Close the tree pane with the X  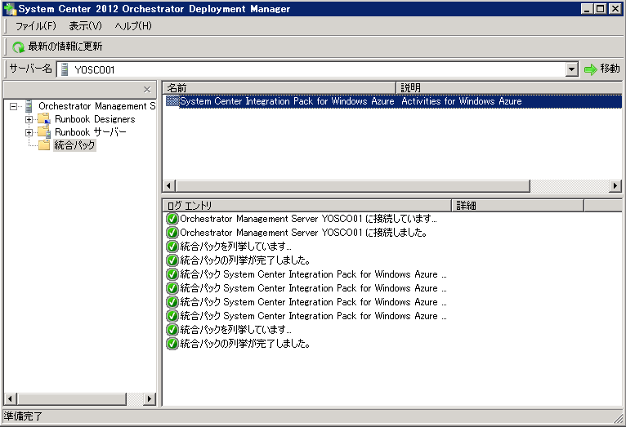(x=147, y=89)
